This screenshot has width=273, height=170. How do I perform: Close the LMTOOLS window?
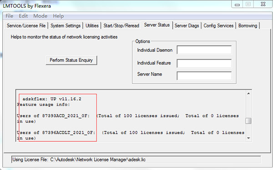click(x=263, y=4)
